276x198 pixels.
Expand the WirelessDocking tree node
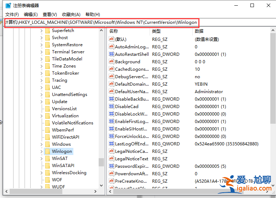42,173
